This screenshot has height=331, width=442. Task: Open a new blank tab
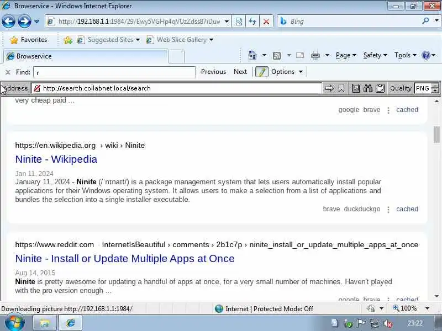tap(176, 56)
